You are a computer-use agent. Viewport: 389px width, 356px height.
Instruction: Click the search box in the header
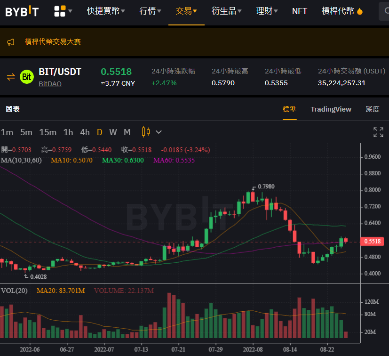[x=383, y=11]
